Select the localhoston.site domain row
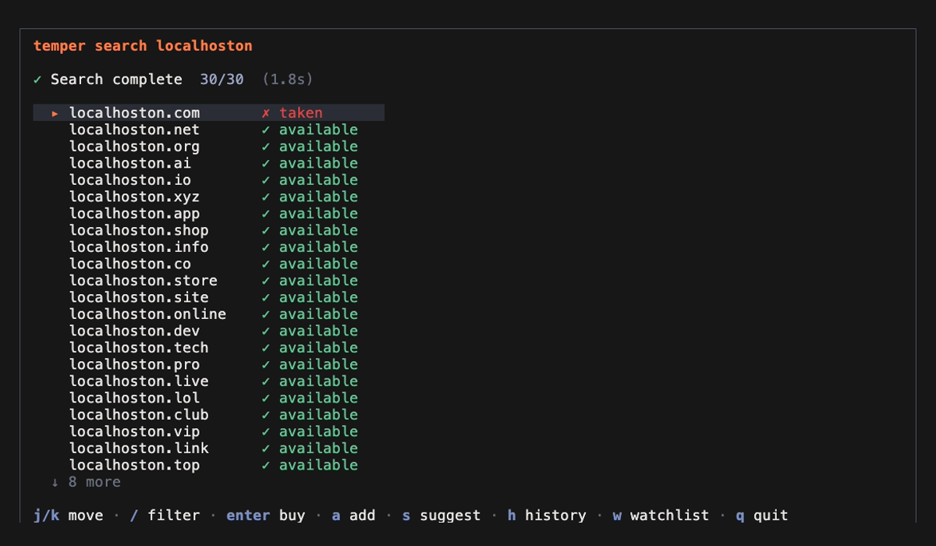Image resolution: width=936 pixels, height=546 pixels. click(208, 297)
